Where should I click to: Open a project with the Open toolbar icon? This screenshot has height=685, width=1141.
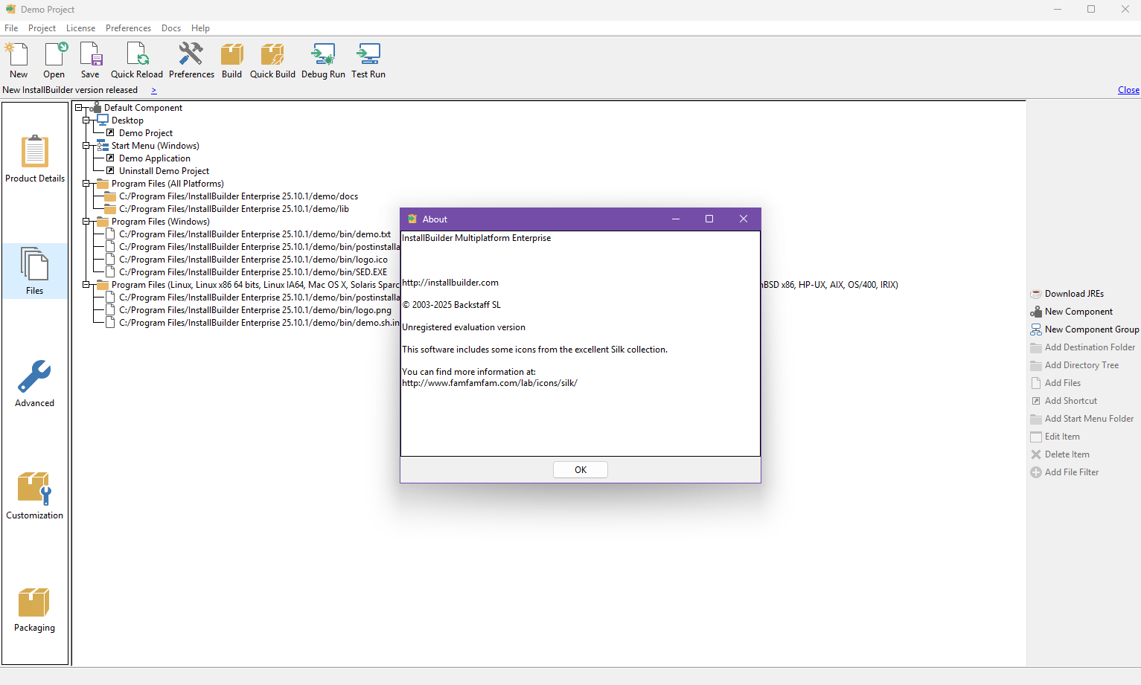pyautogui.click(x=54, y=60)
